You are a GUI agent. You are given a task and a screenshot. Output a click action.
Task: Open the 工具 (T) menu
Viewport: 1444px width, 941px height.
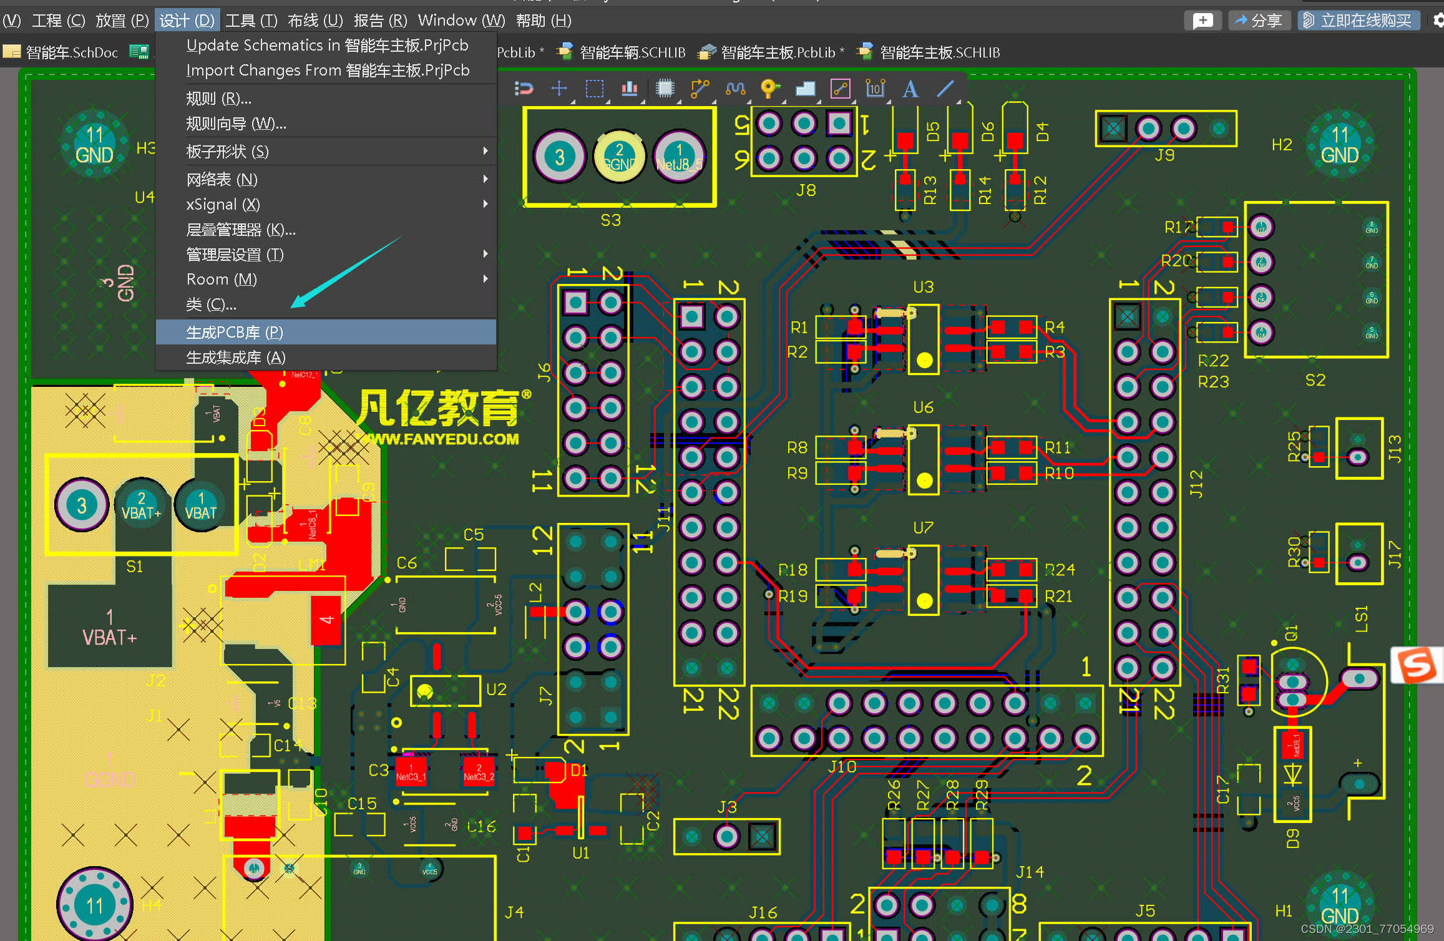click(251, 21)
